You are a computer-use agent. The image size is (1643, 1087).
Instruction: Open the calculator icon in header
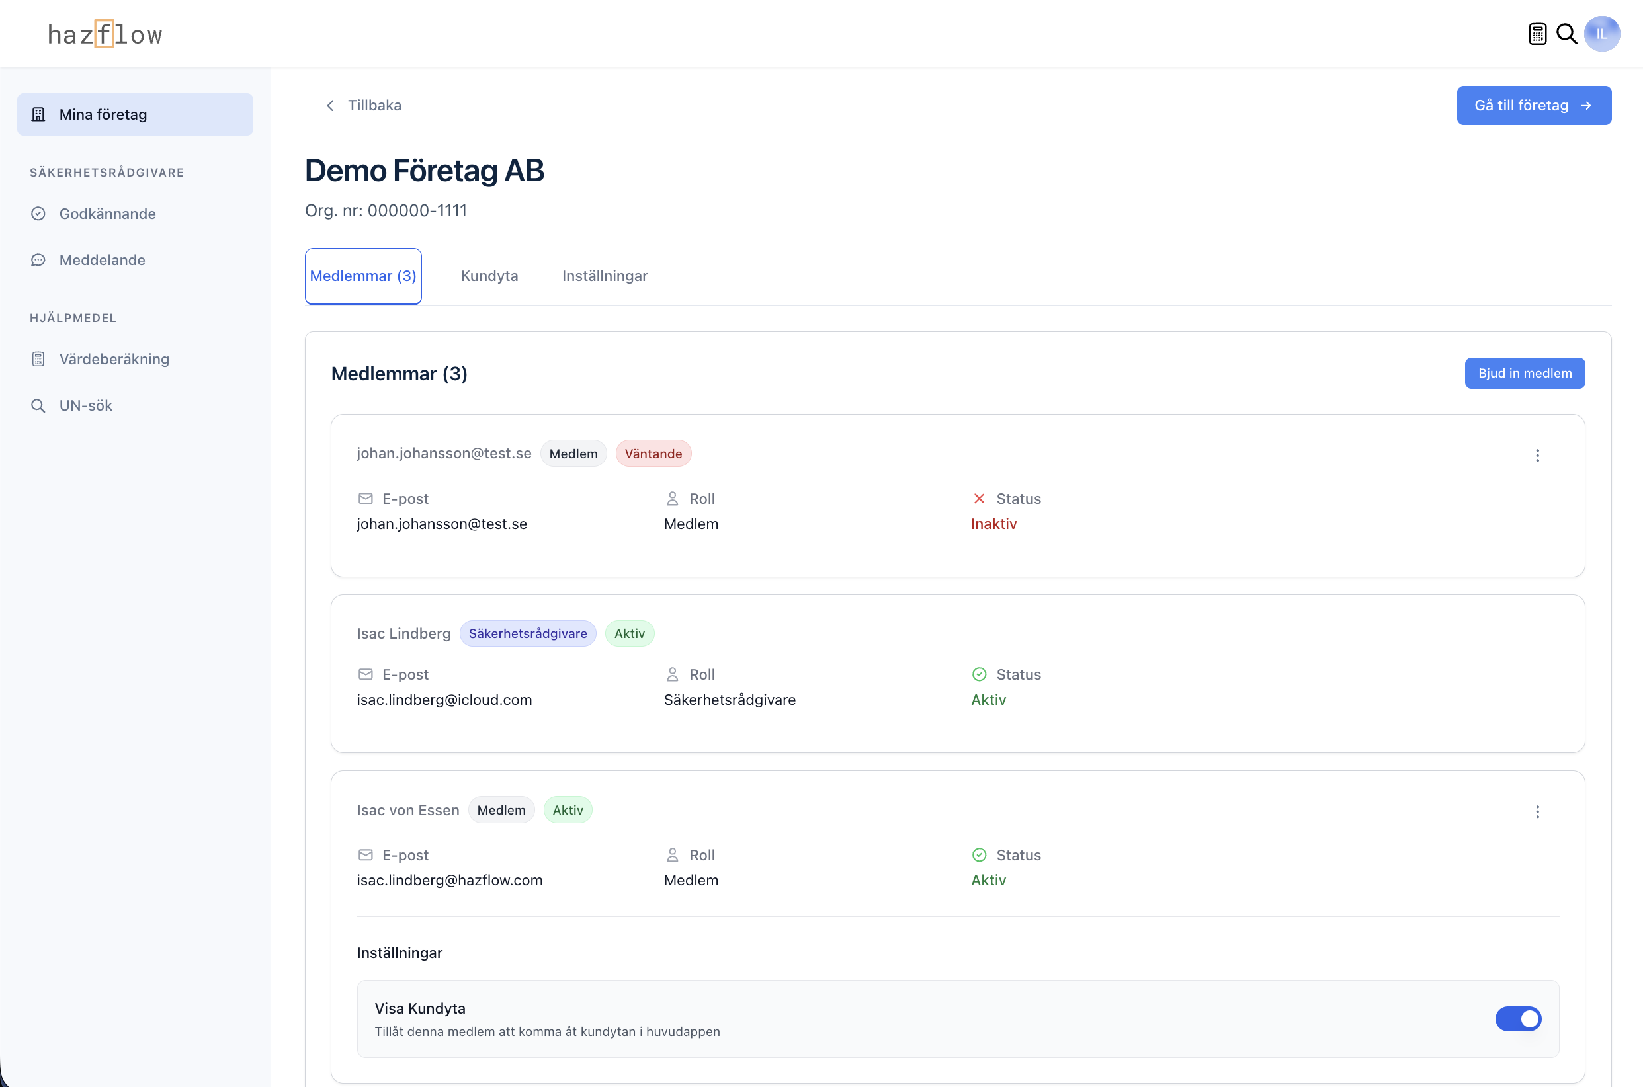point(1537,34)
